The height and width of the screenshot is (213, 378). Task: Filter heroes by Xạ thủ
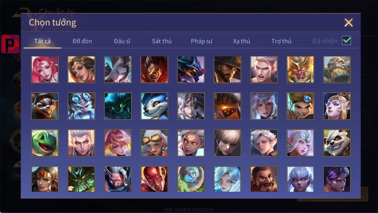point(241,41)
